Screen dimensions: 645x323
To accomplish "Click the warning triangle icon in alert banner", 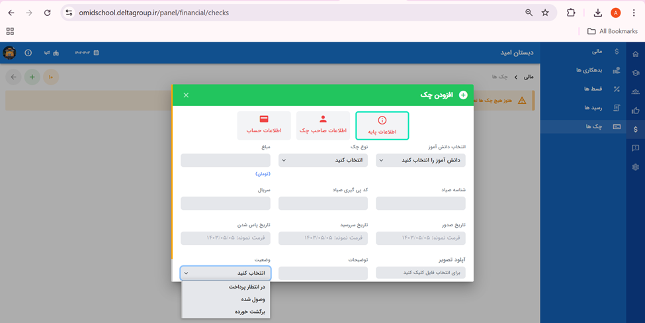I will (x=521, y=101).
